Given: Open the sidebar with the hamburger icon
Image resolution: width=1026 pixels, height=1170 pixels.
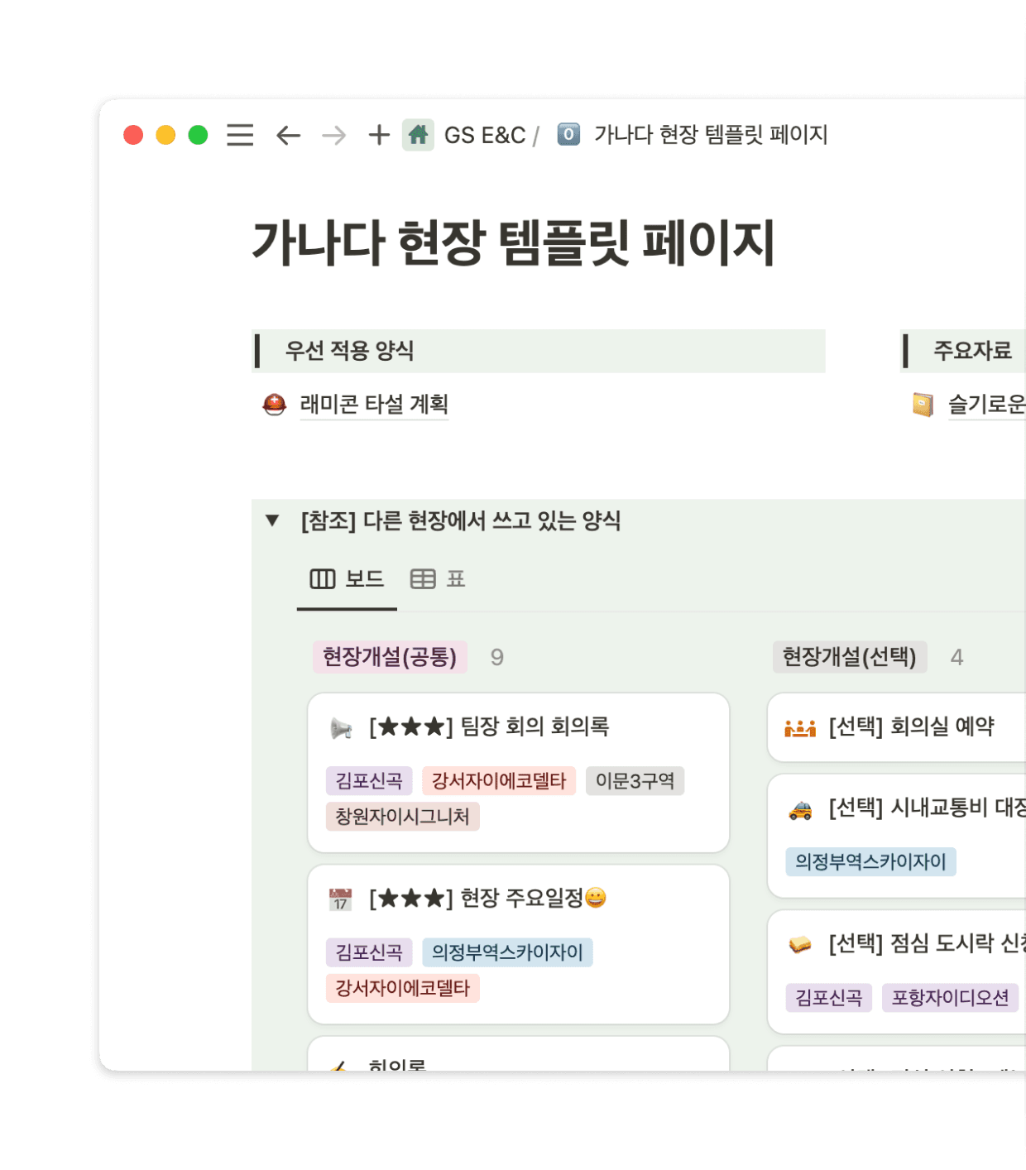Looking at the screenshot, I should tap(239, 136).
